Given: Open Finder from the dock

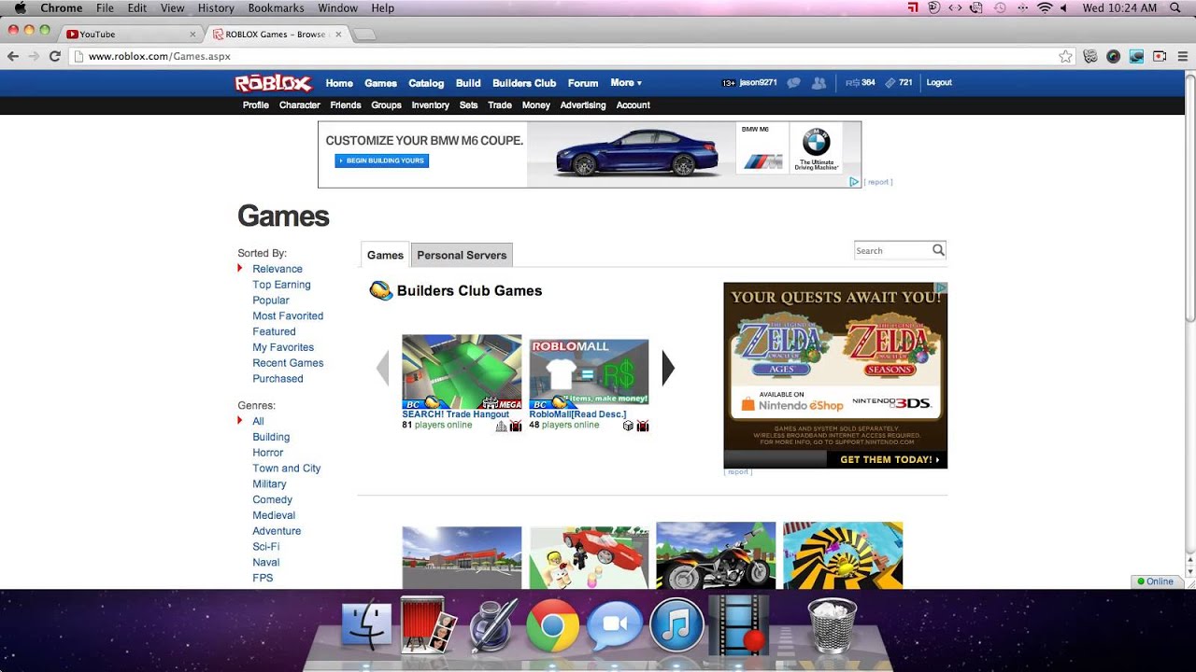Looking at the screenshot, I should [x=366, y=624].
